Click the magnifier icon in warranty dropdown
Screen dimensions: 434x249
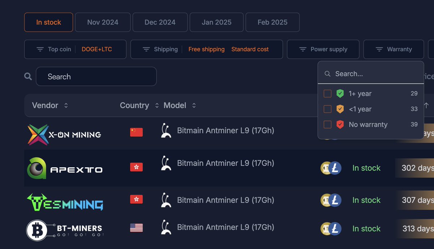(327, 74)
